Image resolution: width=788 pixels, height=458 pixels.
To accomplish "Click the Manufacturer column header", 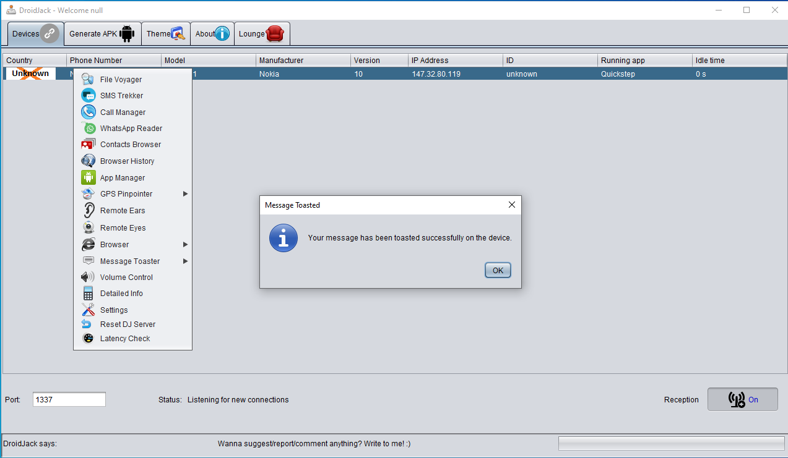I will pos(303,60).
